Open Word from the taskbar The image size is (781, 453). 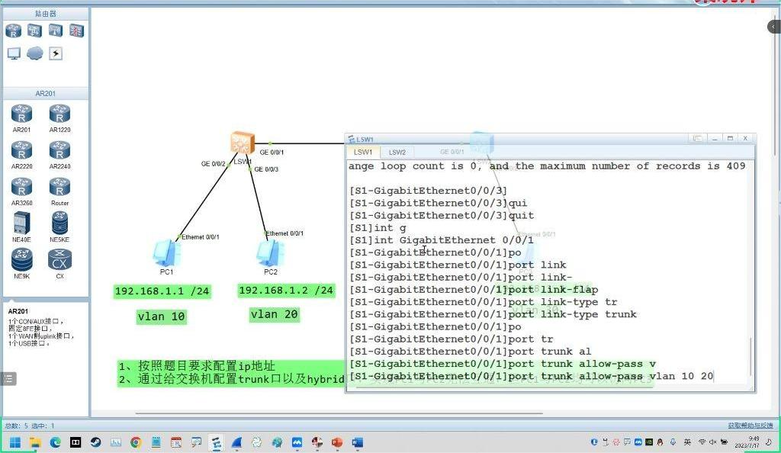tap(358, 442)
